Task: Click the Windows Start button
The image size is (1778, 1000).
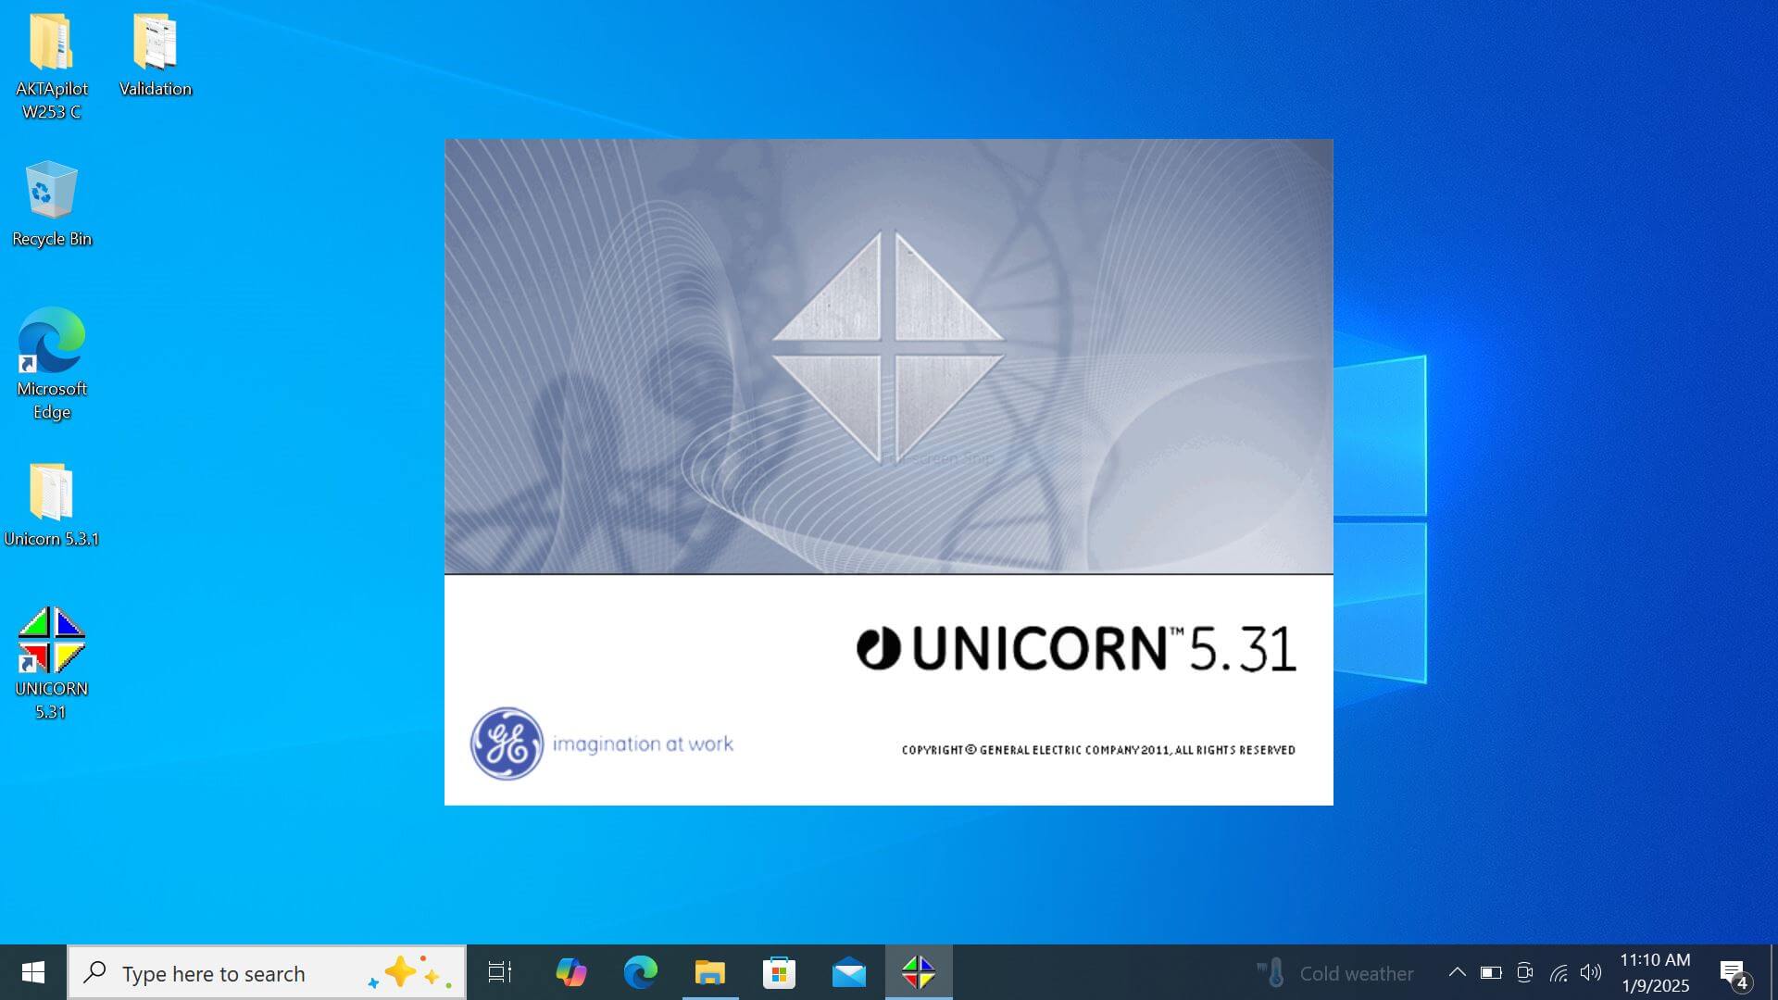Action: click(33, 972)
